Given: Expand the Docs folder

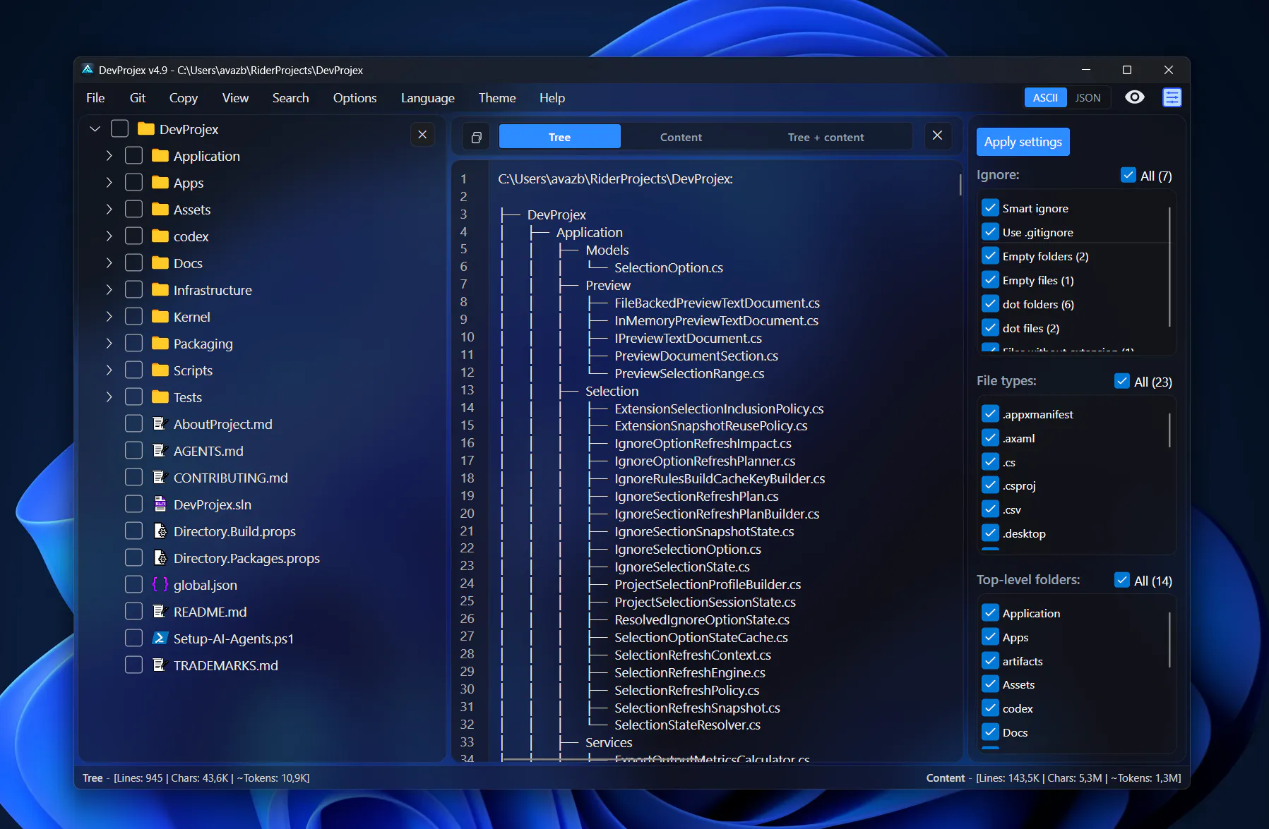Looking at the screenshot, I should 109,262.
